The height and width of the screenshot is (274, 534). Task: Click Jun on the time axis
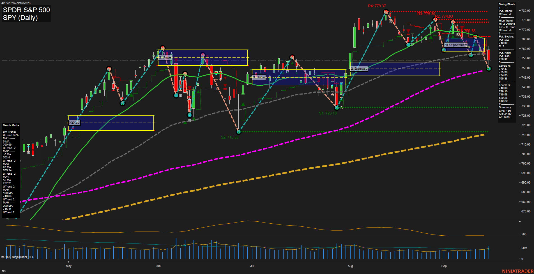pos(158,266)
